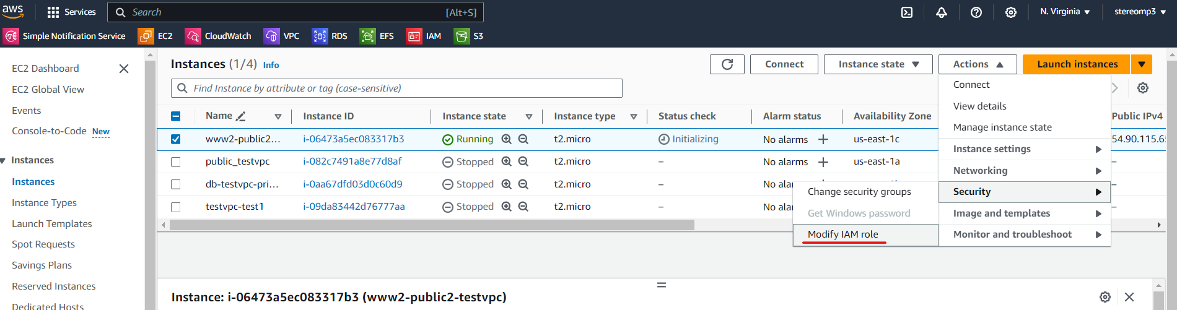Sort by the Instance type column arrow
The image size is (1177, 310).
[634, 116]
